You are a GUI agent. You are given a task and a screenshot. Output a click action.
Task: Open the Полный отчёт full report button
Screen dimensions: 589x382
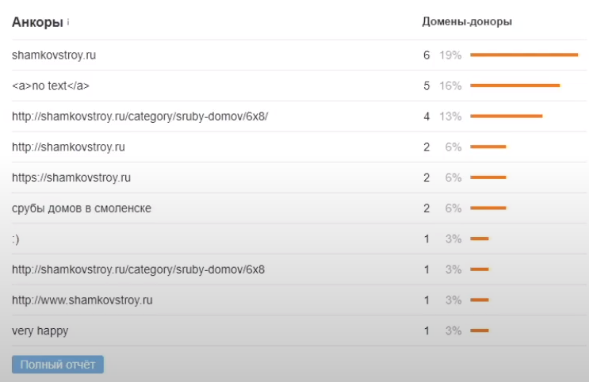58,365
